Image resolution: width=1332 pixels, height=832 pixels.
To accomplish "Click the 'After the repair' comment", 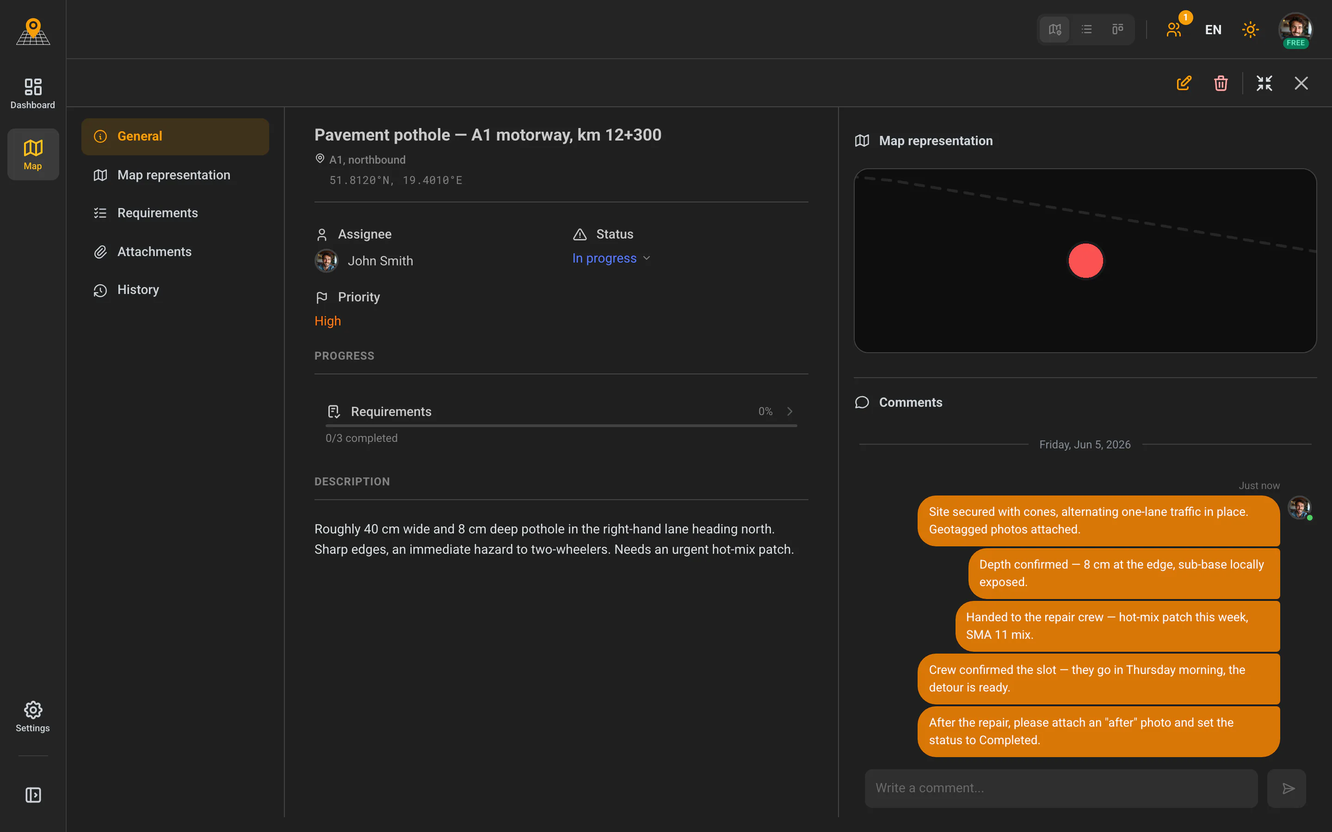I will (1098, 731).
